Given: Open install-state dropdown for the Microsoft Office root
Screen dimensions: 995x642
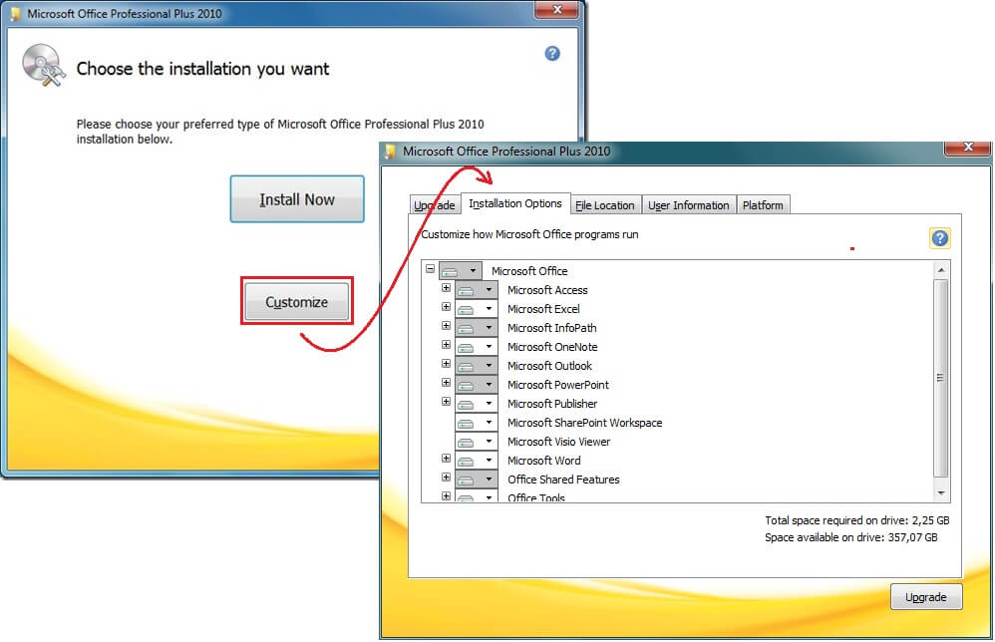Looking at the screenshot, I should pos(460,271).
